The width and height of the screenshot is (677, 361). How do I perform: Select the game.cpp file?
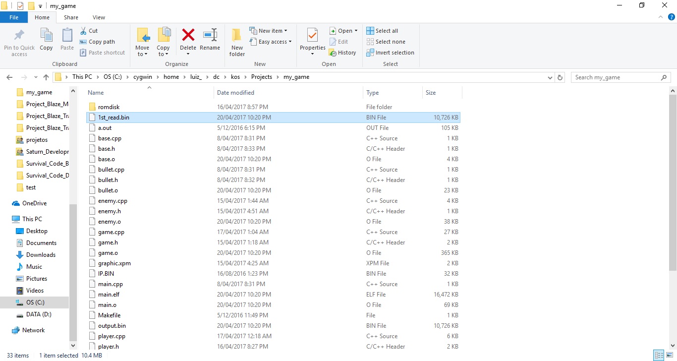(273, 232)
